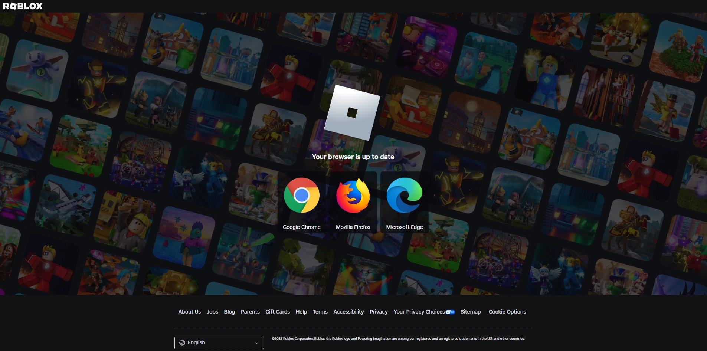Click the 'Your browser is up to date' message
707x351 pixels.
(x=353, y=157)
